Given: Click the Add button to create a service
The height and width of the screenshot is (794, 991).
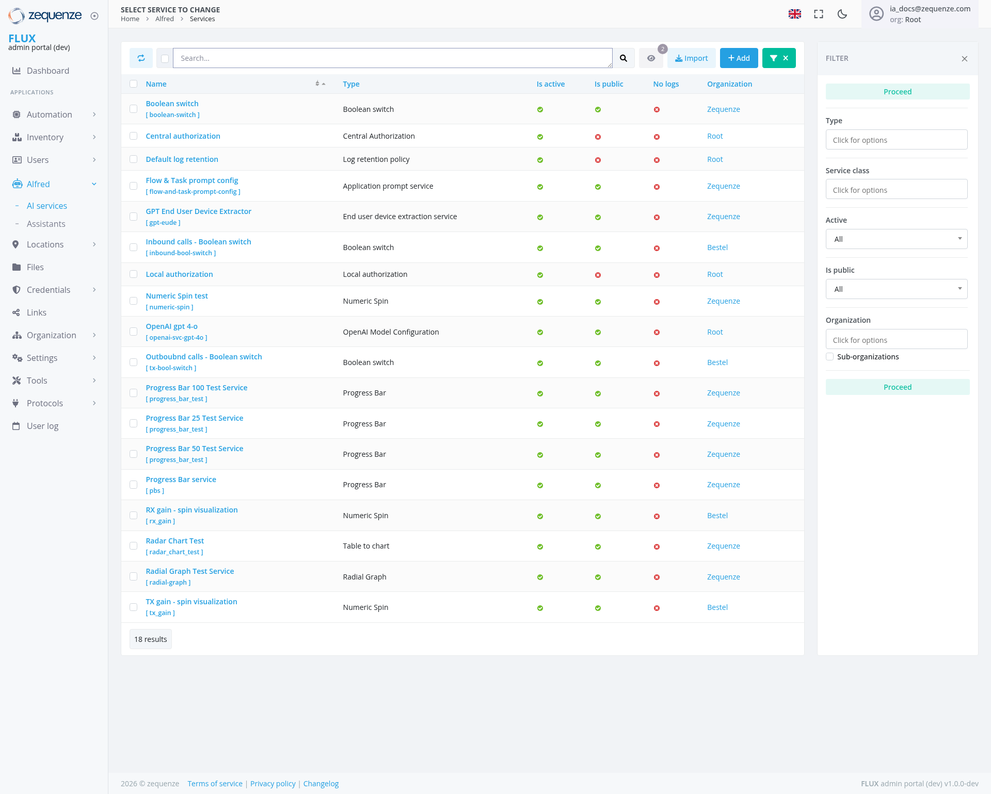Looking at the screenshot, I should pyautogui.click(x=739, y=58).
